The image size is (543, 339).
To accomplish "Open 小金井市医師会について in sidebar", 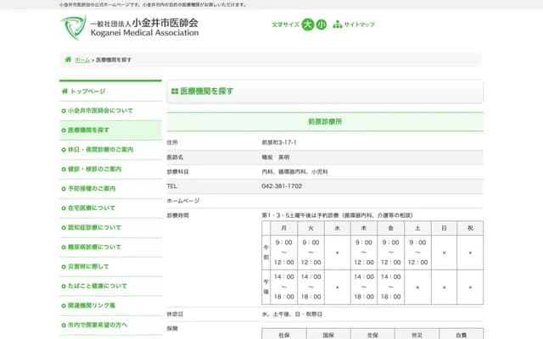I will click(x=100, y=110).
